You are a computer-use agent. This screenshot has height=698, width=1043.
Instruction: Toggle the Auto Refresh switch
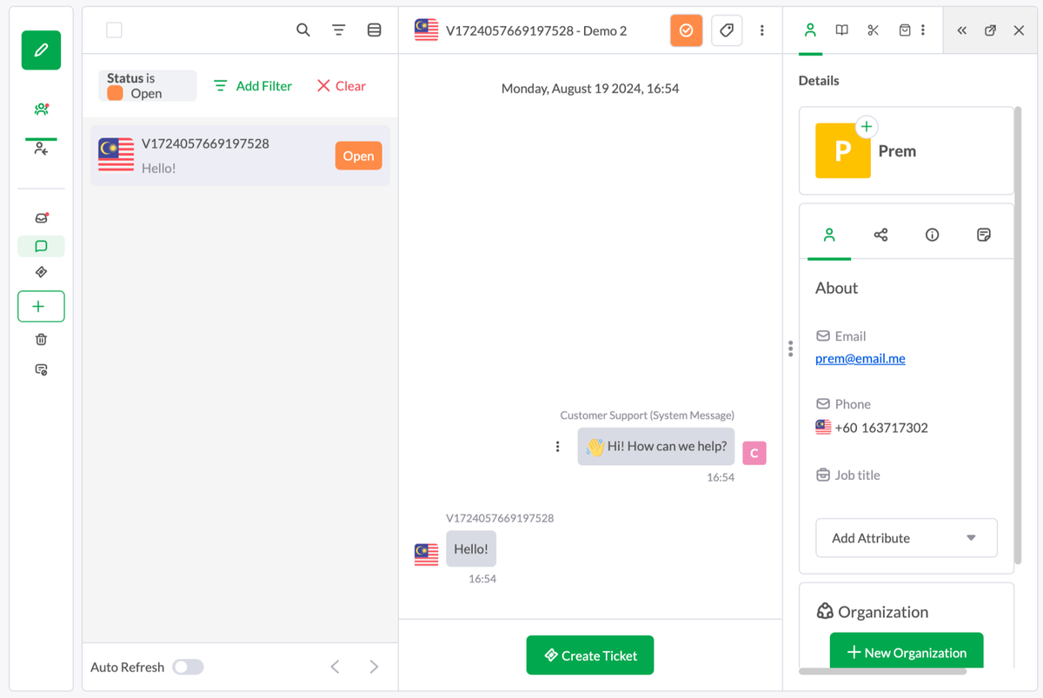pos(188,667)
